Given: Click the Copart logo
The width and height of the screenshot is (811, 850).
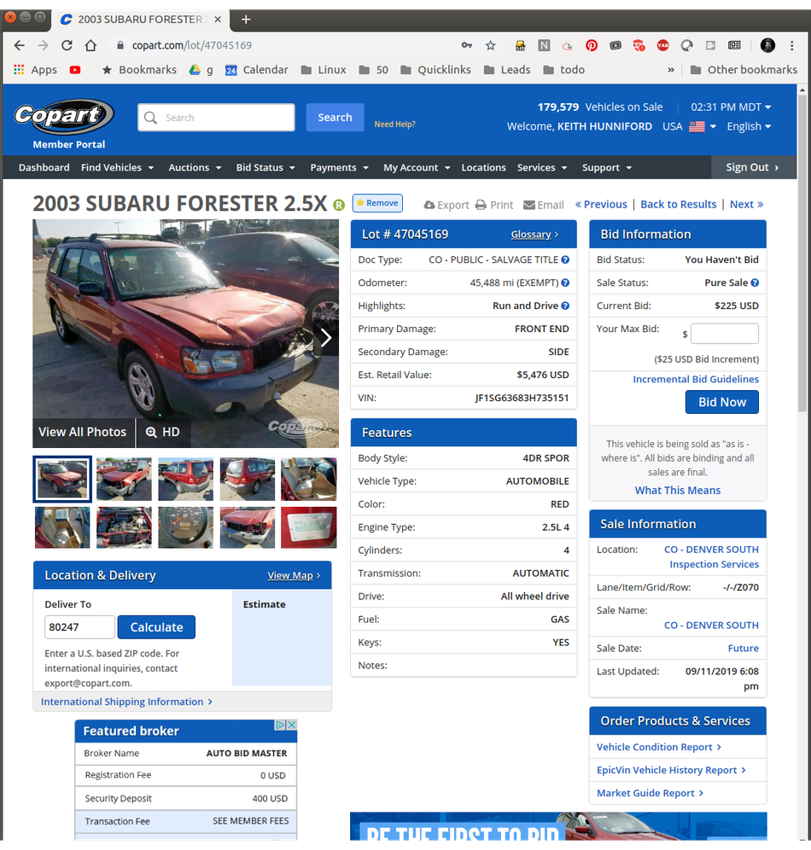Looking at the screenshot, I should (64, 116).
